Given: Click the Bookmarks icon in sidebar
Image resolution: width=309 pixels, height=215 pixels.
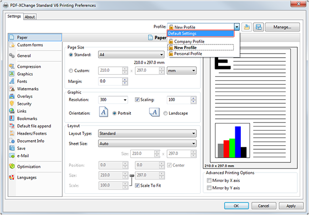Looking at the screenshot, I should tap(12, 118).
